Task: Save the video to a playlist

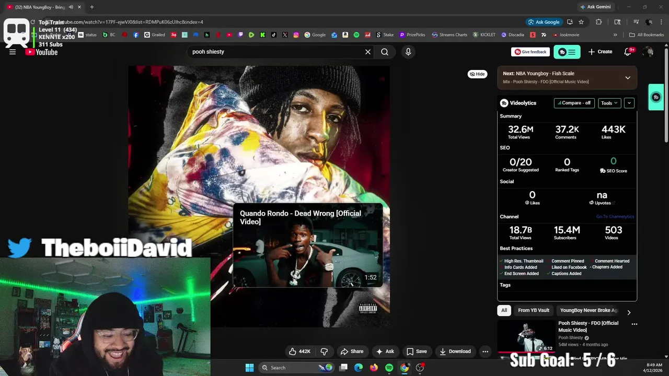Action: 417,351
